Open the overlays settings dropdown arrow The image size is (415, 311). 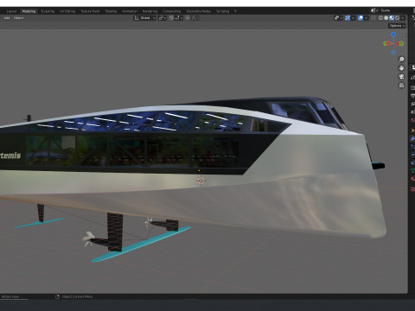(366, 18)
